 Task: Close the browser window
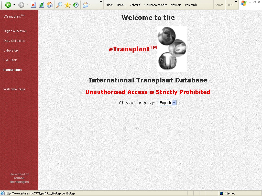click(259, 2)
